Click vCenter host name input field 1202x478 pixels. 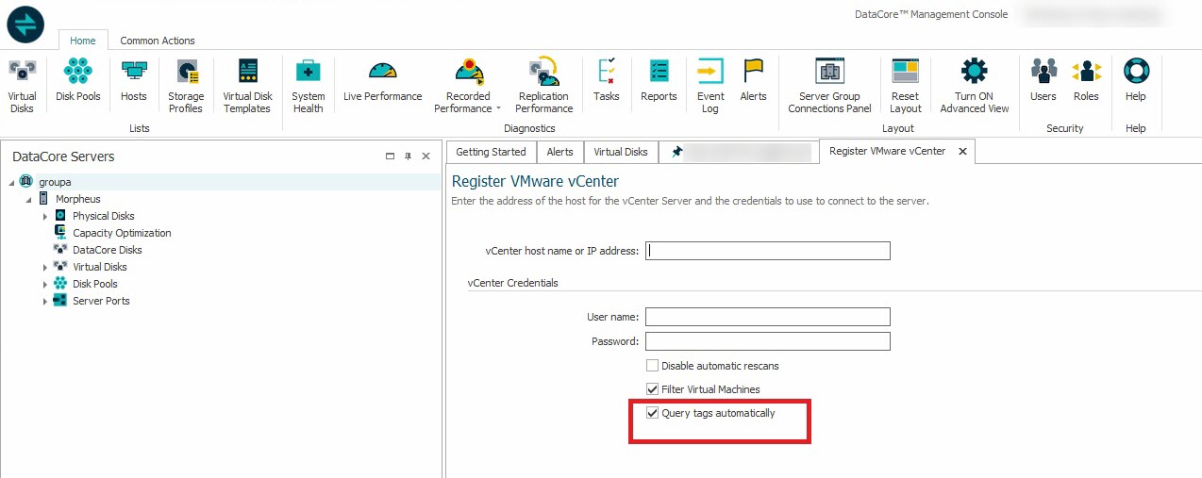coord(768,251)
